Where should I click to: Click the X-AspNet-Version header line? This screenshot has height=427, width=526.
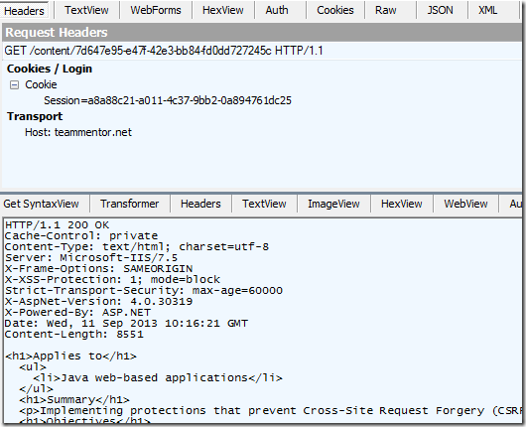(x=98, y=302)
